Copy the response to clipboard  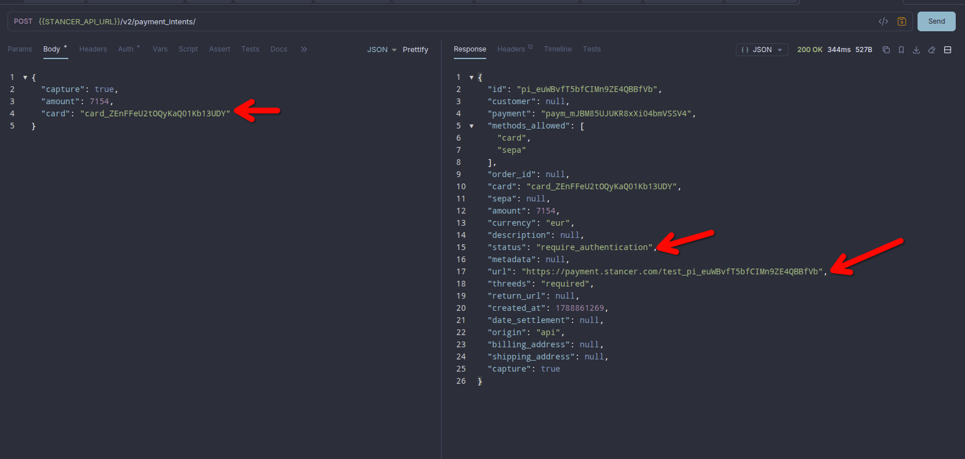(886, 50)
